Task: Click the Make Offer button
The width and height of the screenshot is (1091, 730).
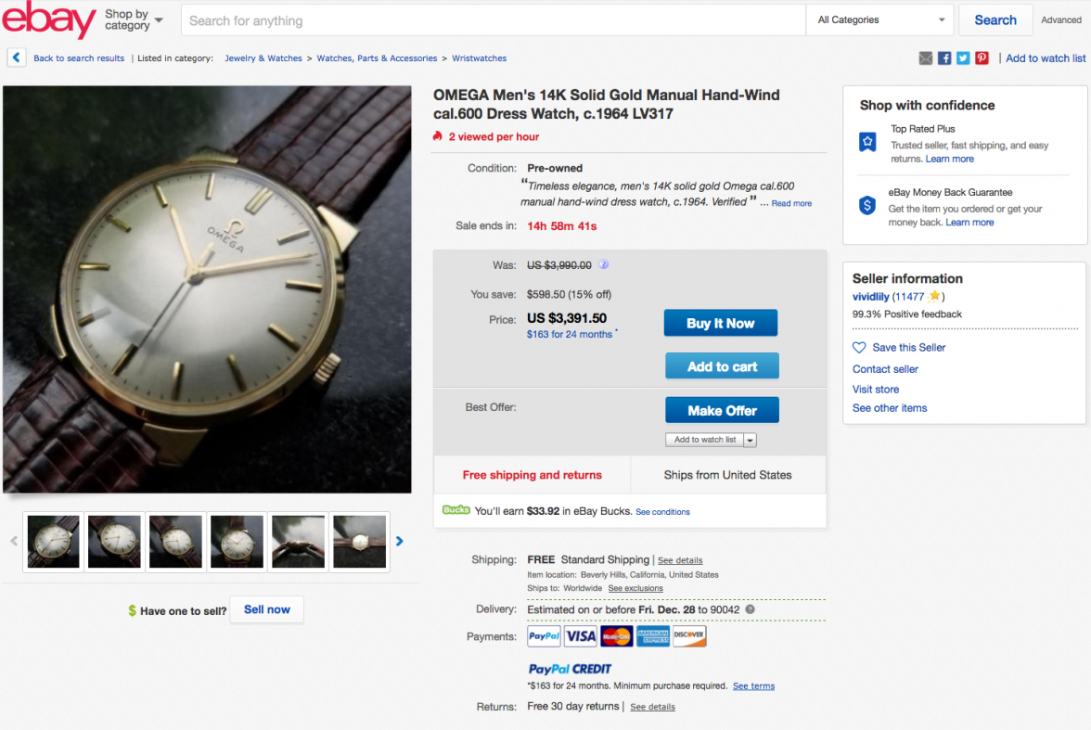Action: pyautogui.click(x=722, y=411)
